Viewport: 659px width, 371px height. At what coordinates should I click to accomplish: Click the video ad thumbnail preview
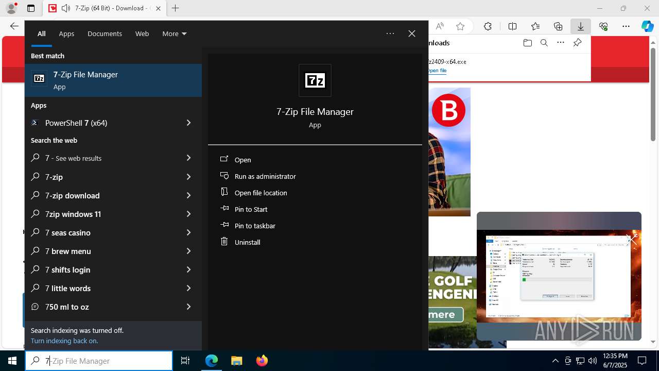click(x=559, y=276)
